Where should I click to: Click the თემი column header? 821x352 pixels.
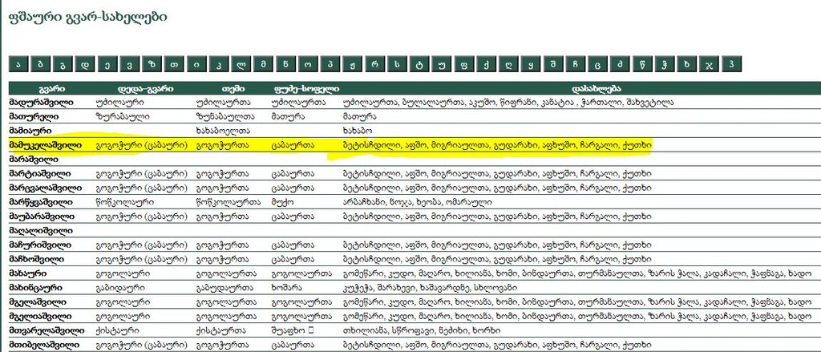tap(233, 89)
